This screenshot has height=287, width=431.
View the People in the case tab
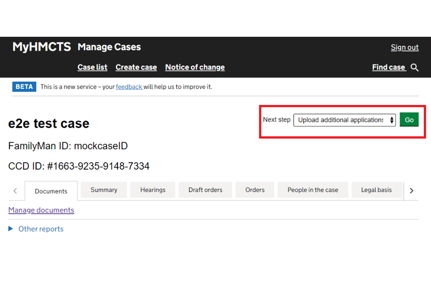(x=312, y=190)
